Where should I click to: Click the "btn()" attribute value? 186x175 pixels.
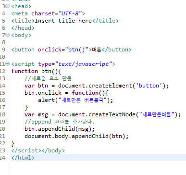click(77, 50)
